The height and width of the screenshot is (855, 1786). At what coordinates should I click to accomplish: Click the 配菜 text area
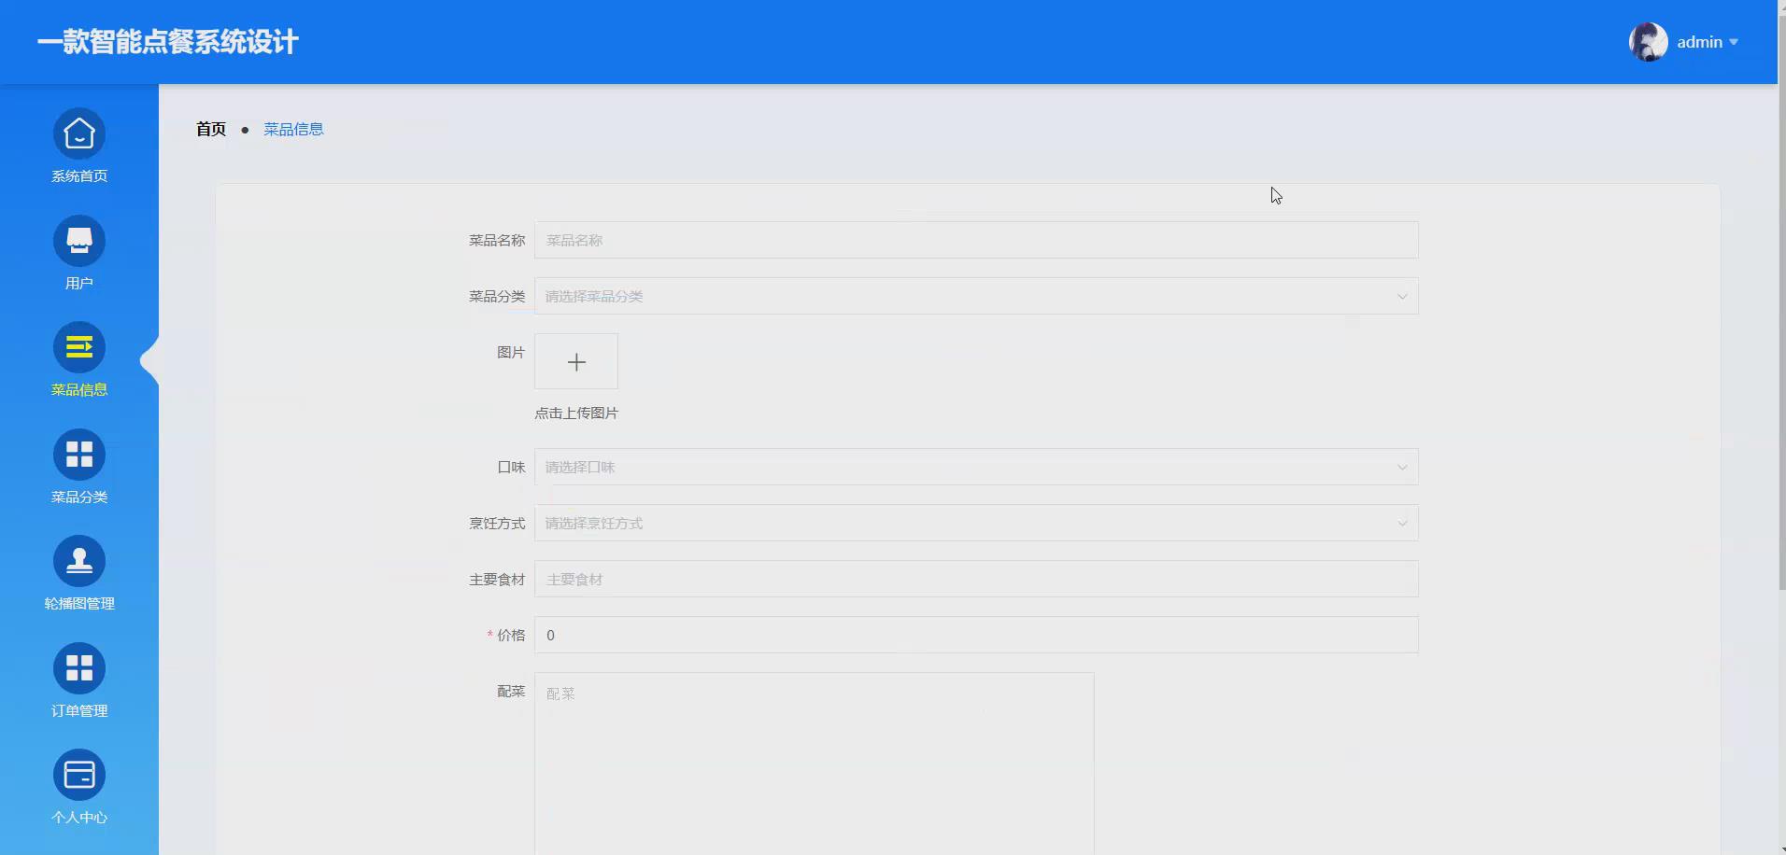click(813, 747)
